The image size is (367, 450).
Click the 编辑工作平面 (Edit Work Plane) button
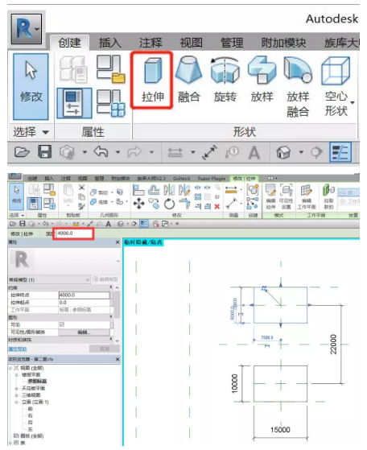pos(307,196)
